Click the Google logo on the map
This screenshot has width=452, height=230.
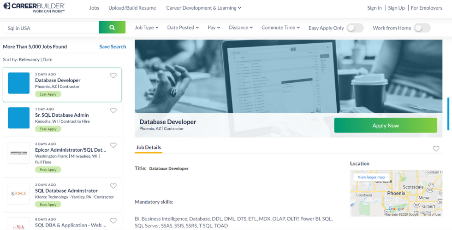[396, 209]
